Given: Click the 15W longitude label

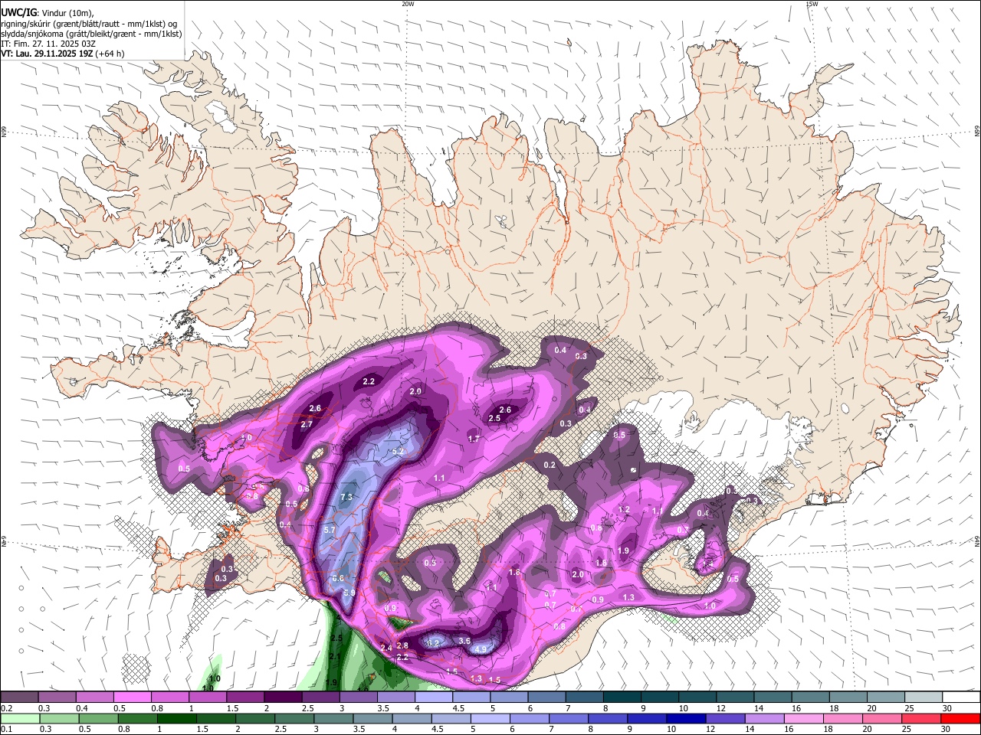Looking at the screenshot, I should (x=812, y=4).
